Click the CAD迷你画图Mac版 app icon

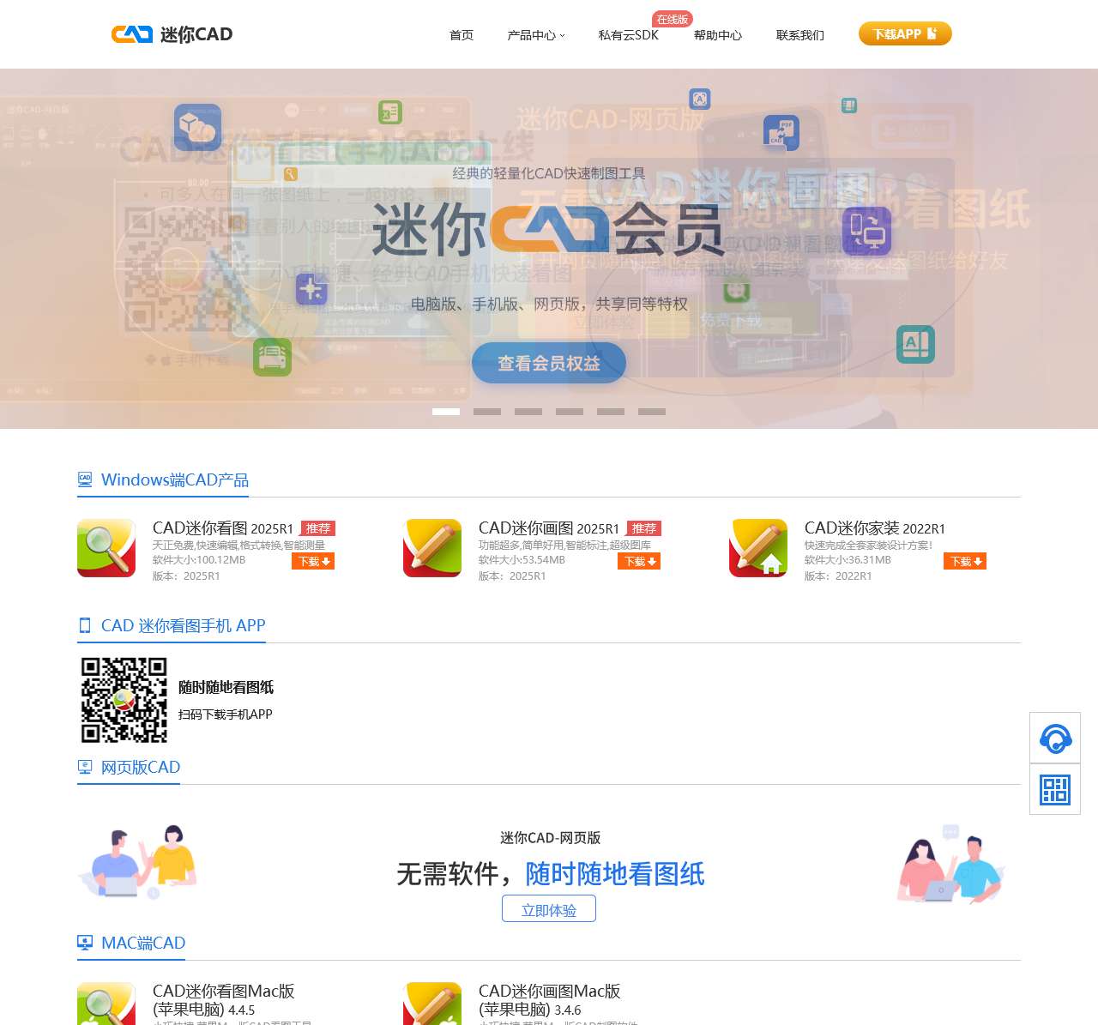tap(432, 1004)
